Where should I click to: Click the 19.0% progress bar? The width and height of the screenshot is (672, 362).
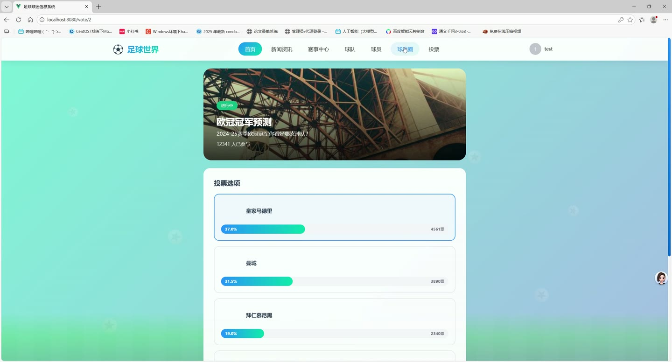(243, 334)
